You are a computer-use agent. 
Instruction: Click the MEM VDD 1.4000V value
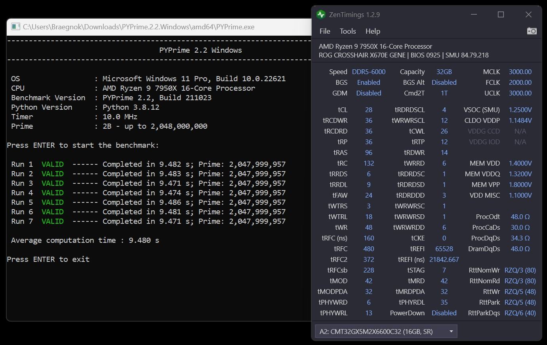pyautogui.click(x=520, y=163)
